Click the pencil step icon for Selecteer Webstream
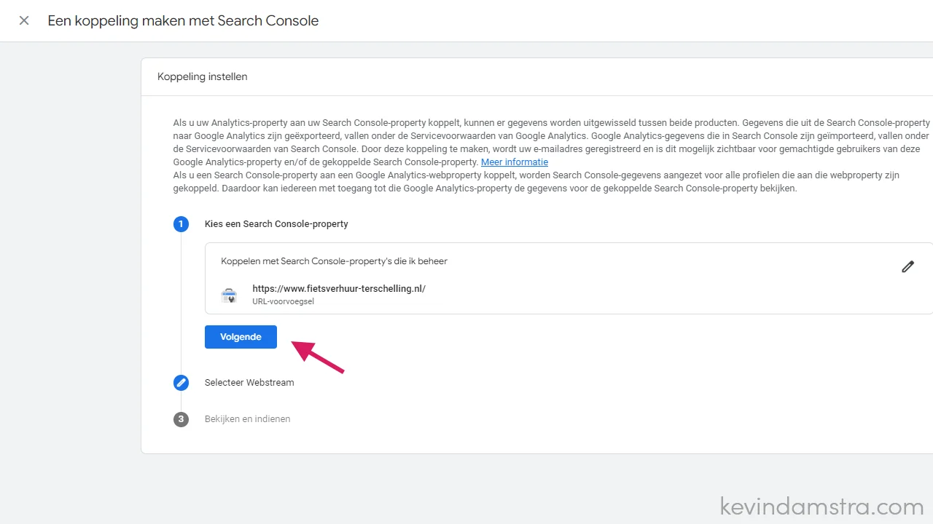The image size is (933, 524). coord(181,382)
